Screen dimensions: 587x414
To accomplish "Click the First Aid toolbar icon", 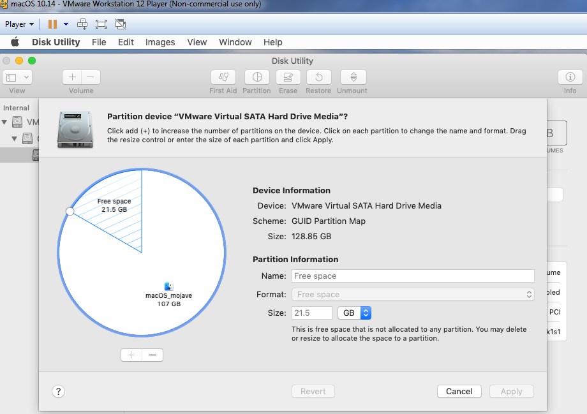I will (x=223, y=77).
